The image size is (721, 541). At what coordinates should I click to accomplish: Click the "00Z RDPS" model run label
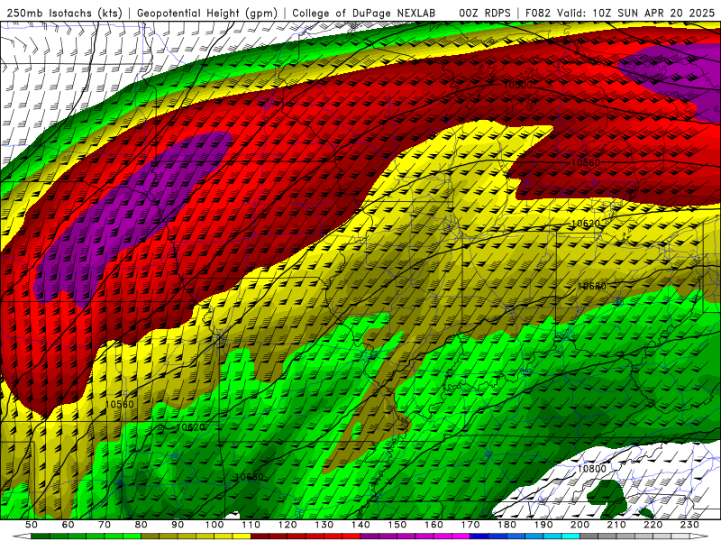point(485,13)
